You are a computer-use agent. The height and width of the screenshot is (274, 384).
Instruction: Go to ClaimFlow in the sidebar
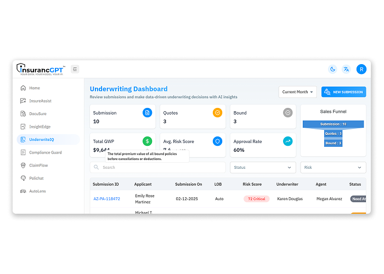(x=39, y=165)
